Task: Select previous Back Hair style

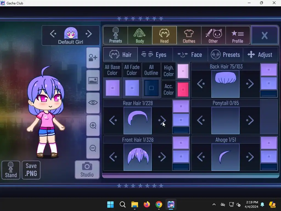Action: 201,84
